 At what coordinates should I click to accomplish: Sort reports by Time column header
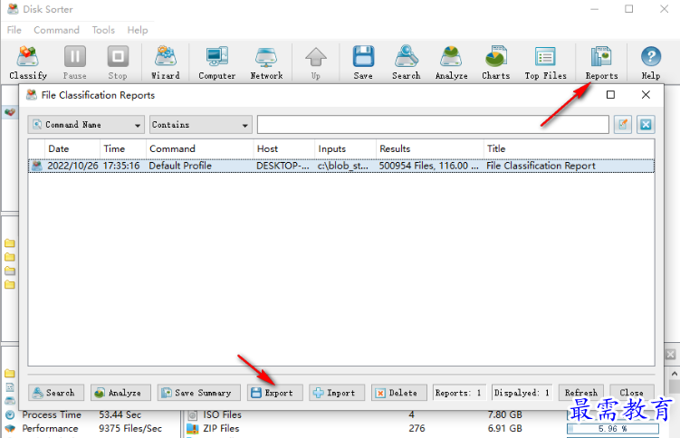pos(123,148)
